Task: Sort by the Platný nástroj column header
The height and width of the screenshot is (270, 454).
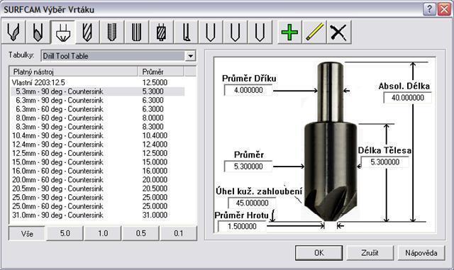Action: [74, 72]
